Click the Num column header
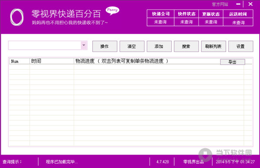260x168 pixels. coord(19,61)
